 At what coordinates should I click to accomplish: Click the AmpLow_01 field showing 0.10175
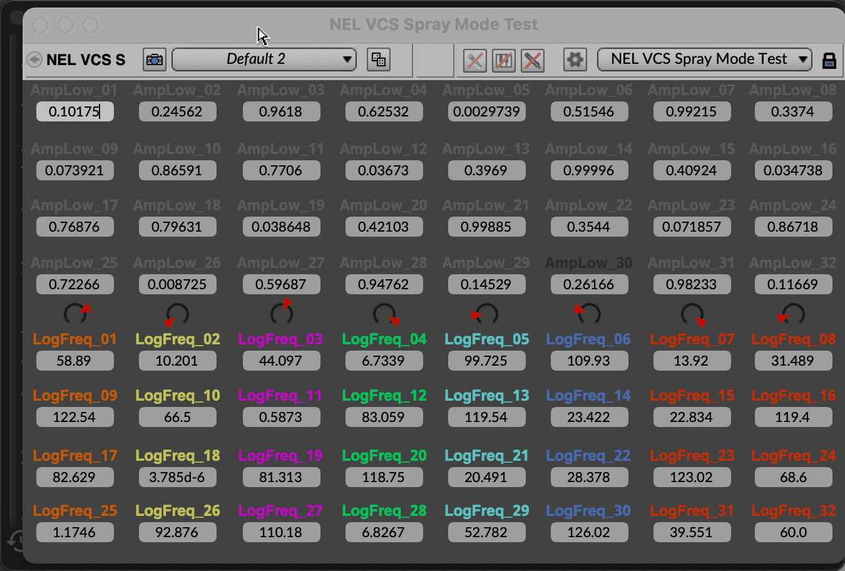(x=74, y=111)
